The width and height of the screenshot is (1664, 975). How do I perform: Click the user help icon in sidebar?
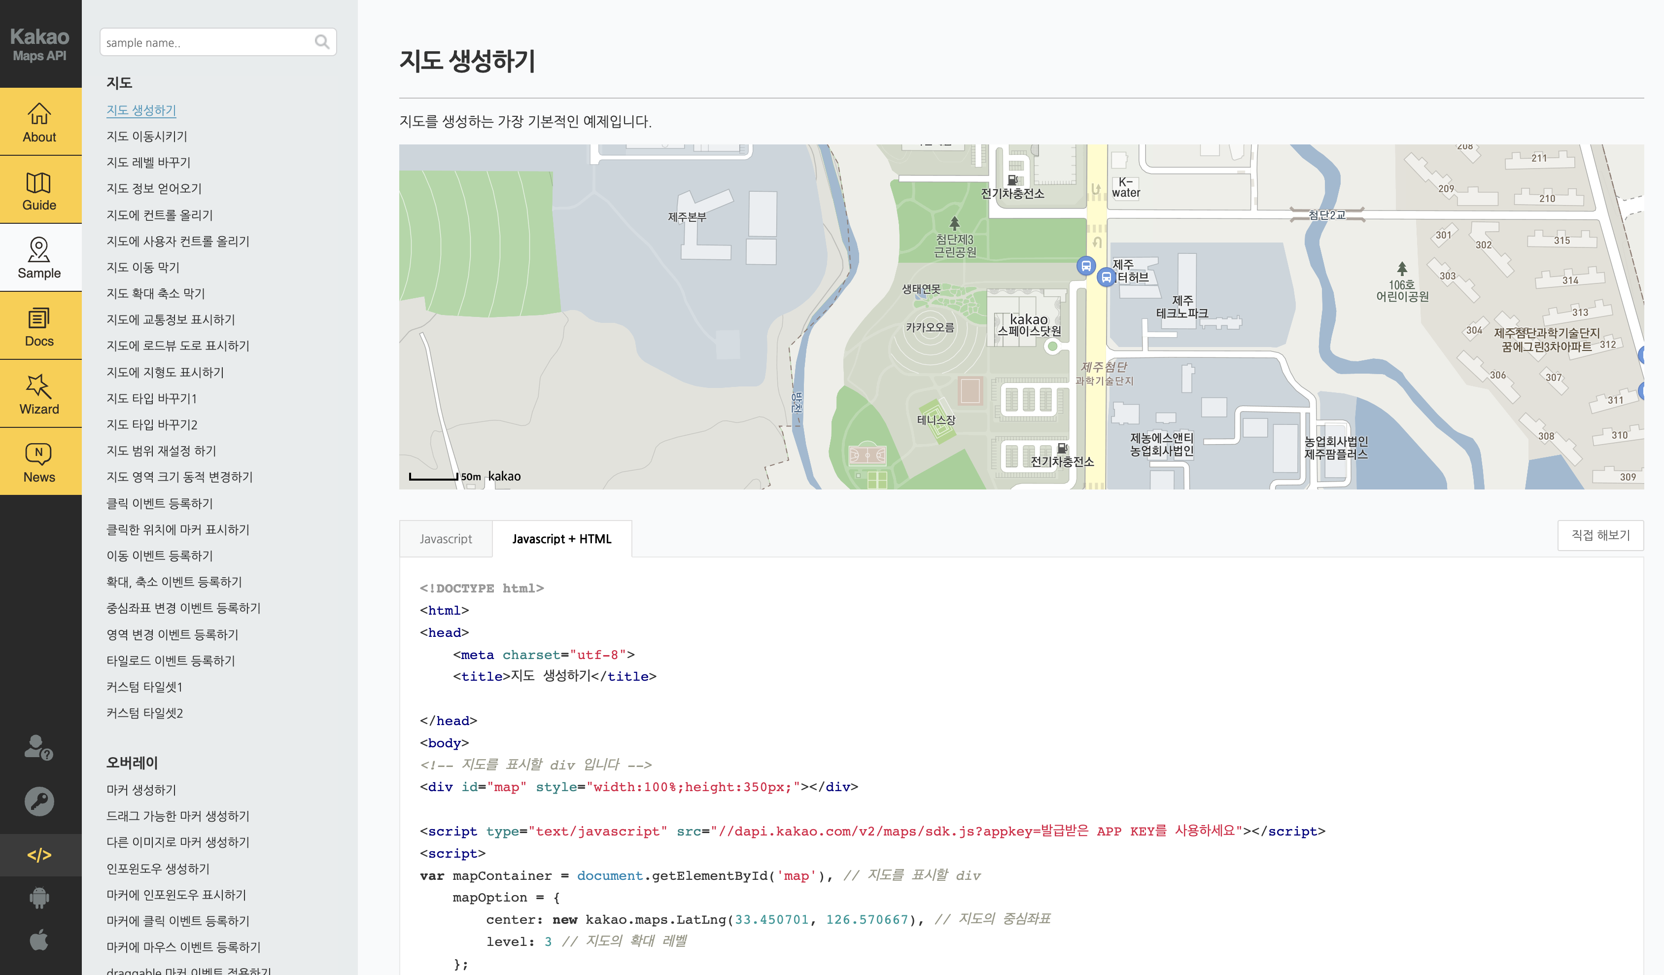pyautogui.click(x=38, y=748)
